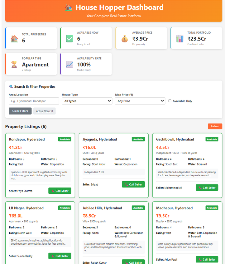Open the House Type dropdown
Viewport: 225px width, 264px height.
(x=87, y=101)
